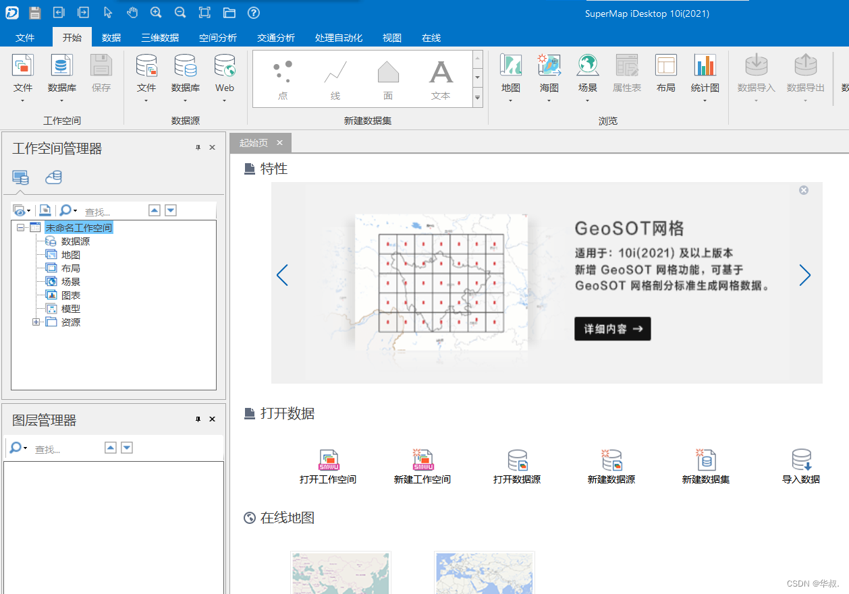Click the zoom in magnifier icon

coord(156,12)
